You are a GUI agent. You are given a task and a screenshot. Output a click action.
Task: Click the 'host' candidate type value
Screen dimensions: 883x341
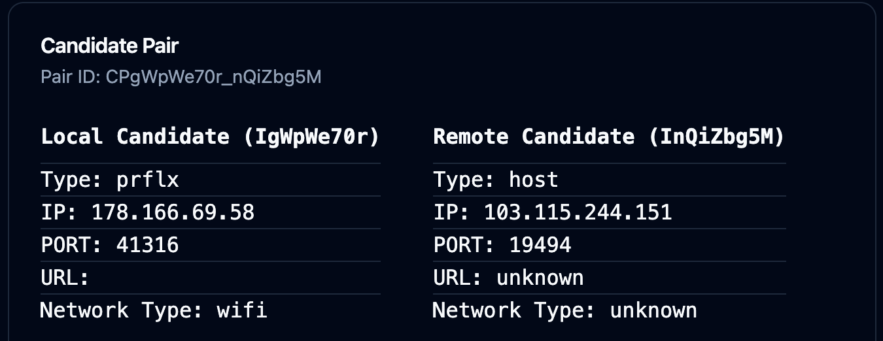point(533,180)
